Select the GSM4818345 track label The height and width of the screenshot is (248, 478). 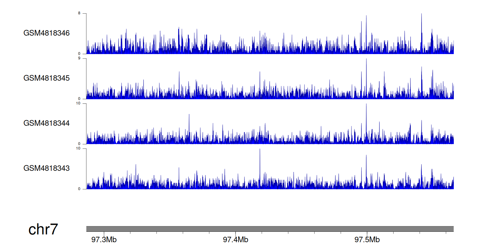coord(47,78)
